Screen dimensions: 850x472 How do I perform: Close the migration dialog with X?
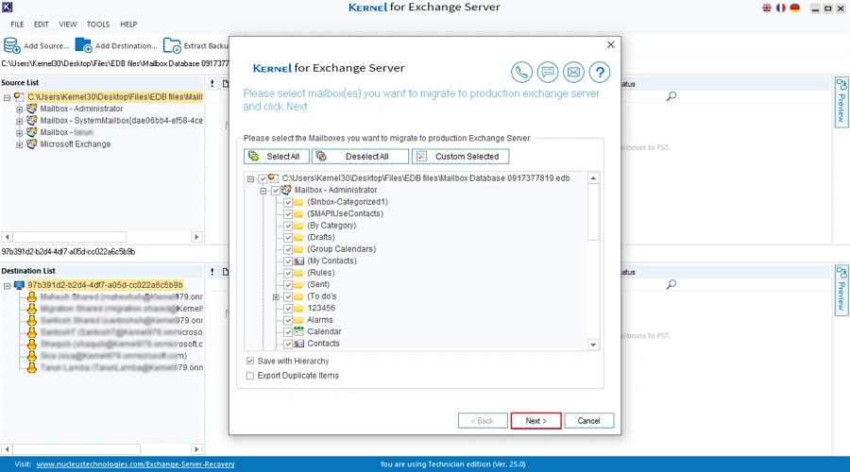pos(610,45)
